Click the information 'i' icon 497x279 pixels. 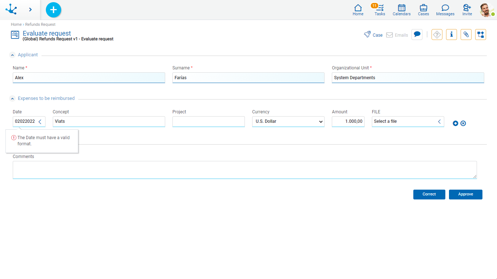(x=451, y=35)
